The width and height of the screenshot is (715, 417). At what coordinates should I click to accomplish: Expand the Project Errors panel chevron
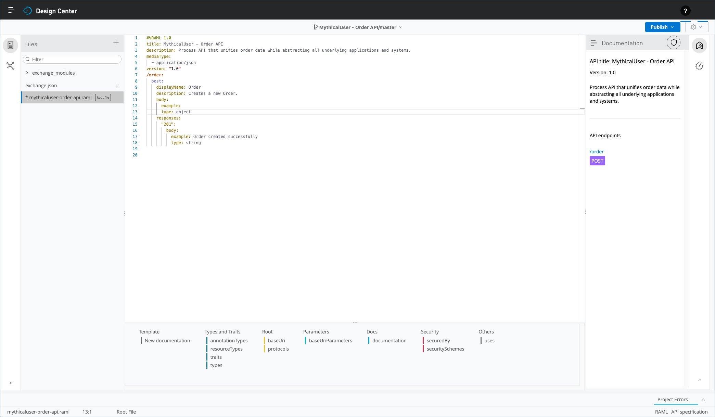[703, 400]
